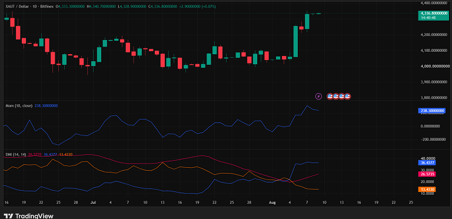
Task: Click the blue DMI legend value 36.4377
Action: (50, 155)
